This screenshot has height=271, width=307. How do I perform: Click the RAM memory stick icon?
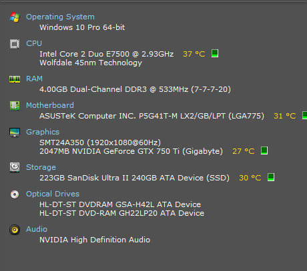[15, 79]
